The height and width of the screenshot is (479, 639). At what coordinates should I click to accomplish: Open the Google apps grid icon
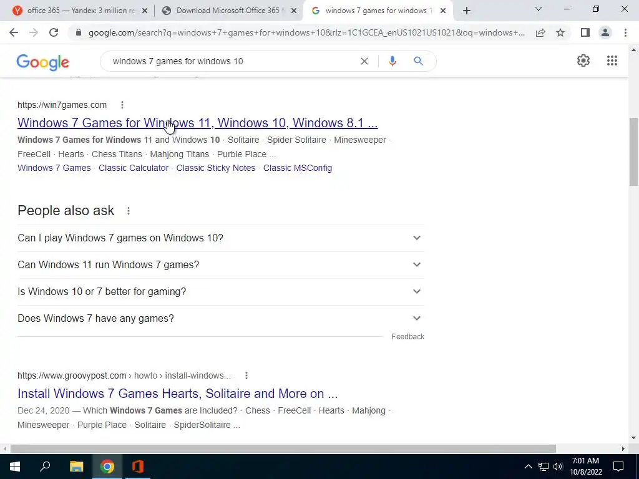point(612,60)
